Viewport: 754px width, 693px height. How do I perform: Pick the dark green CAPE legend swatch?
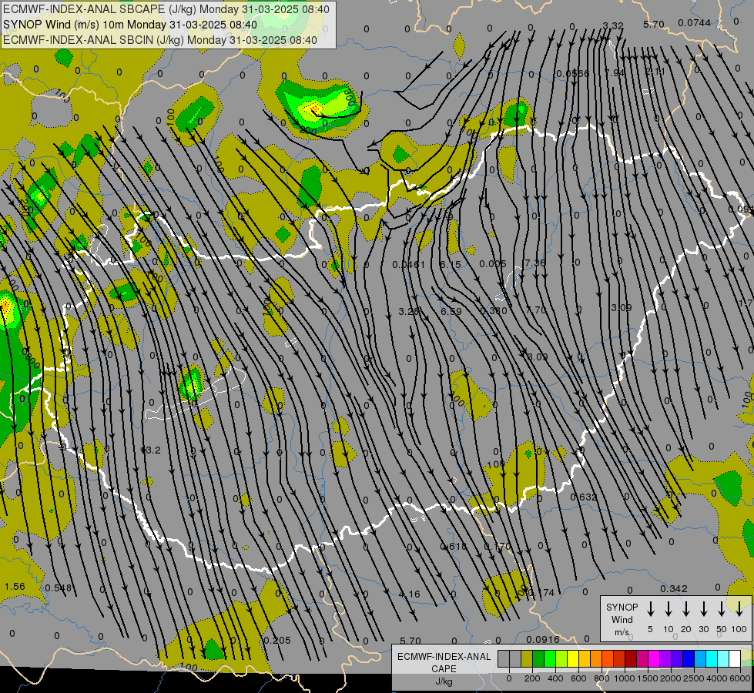point(538,658)
